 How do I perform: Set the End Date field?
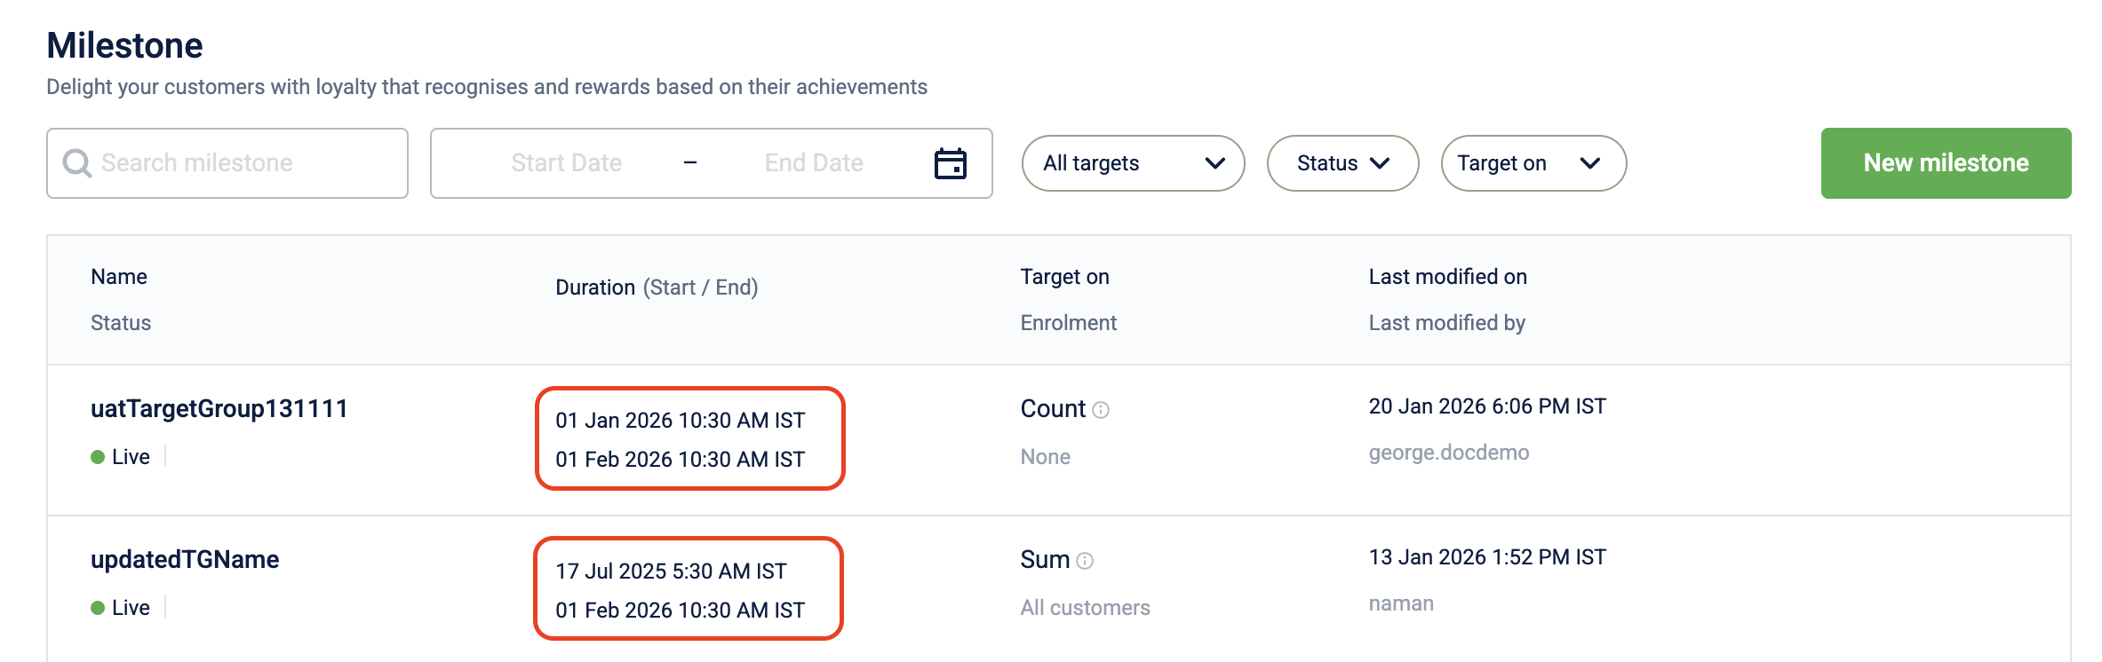click(814, 163)
